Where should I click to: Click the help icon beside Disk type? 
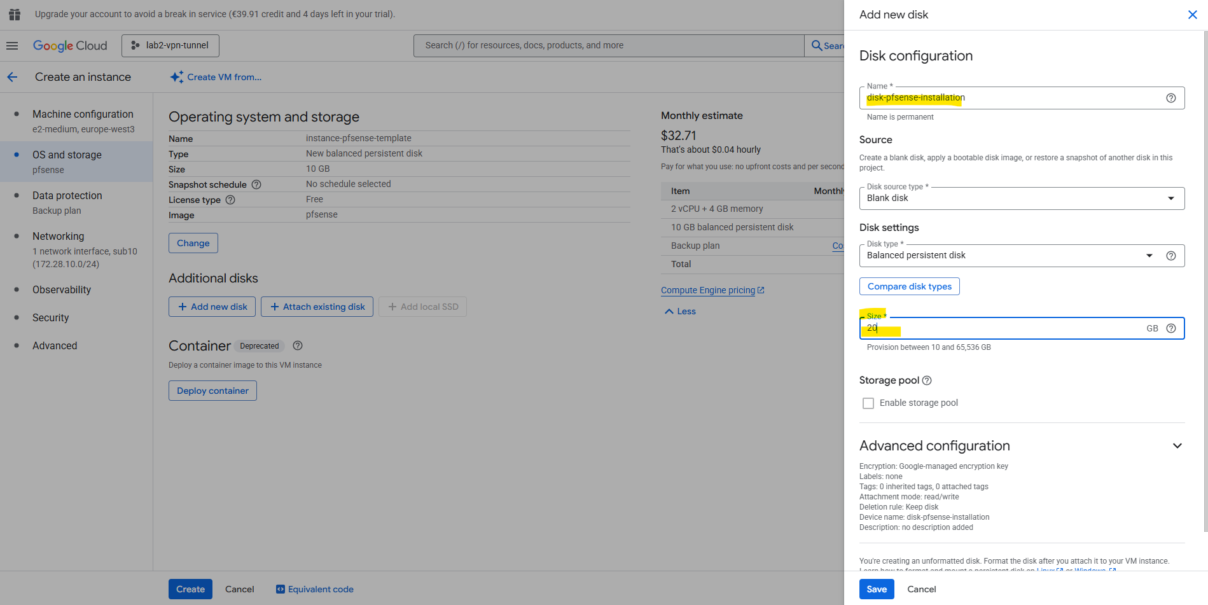pyautogui.click(x=1170, y=256)
